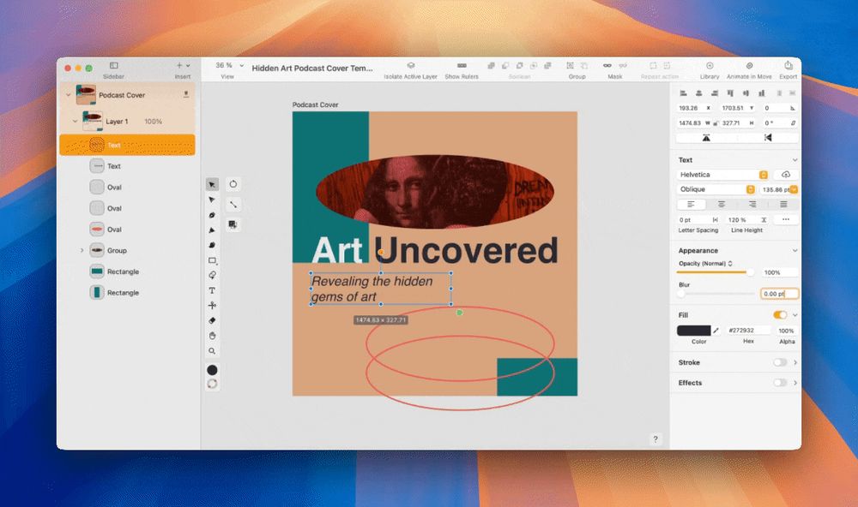
Task: Open the Oblique font style dropdown
Action: (x=716, y=189)
